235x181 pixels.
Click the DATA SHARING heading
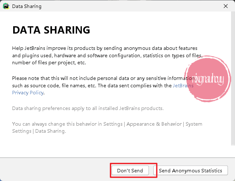(51, 30)
